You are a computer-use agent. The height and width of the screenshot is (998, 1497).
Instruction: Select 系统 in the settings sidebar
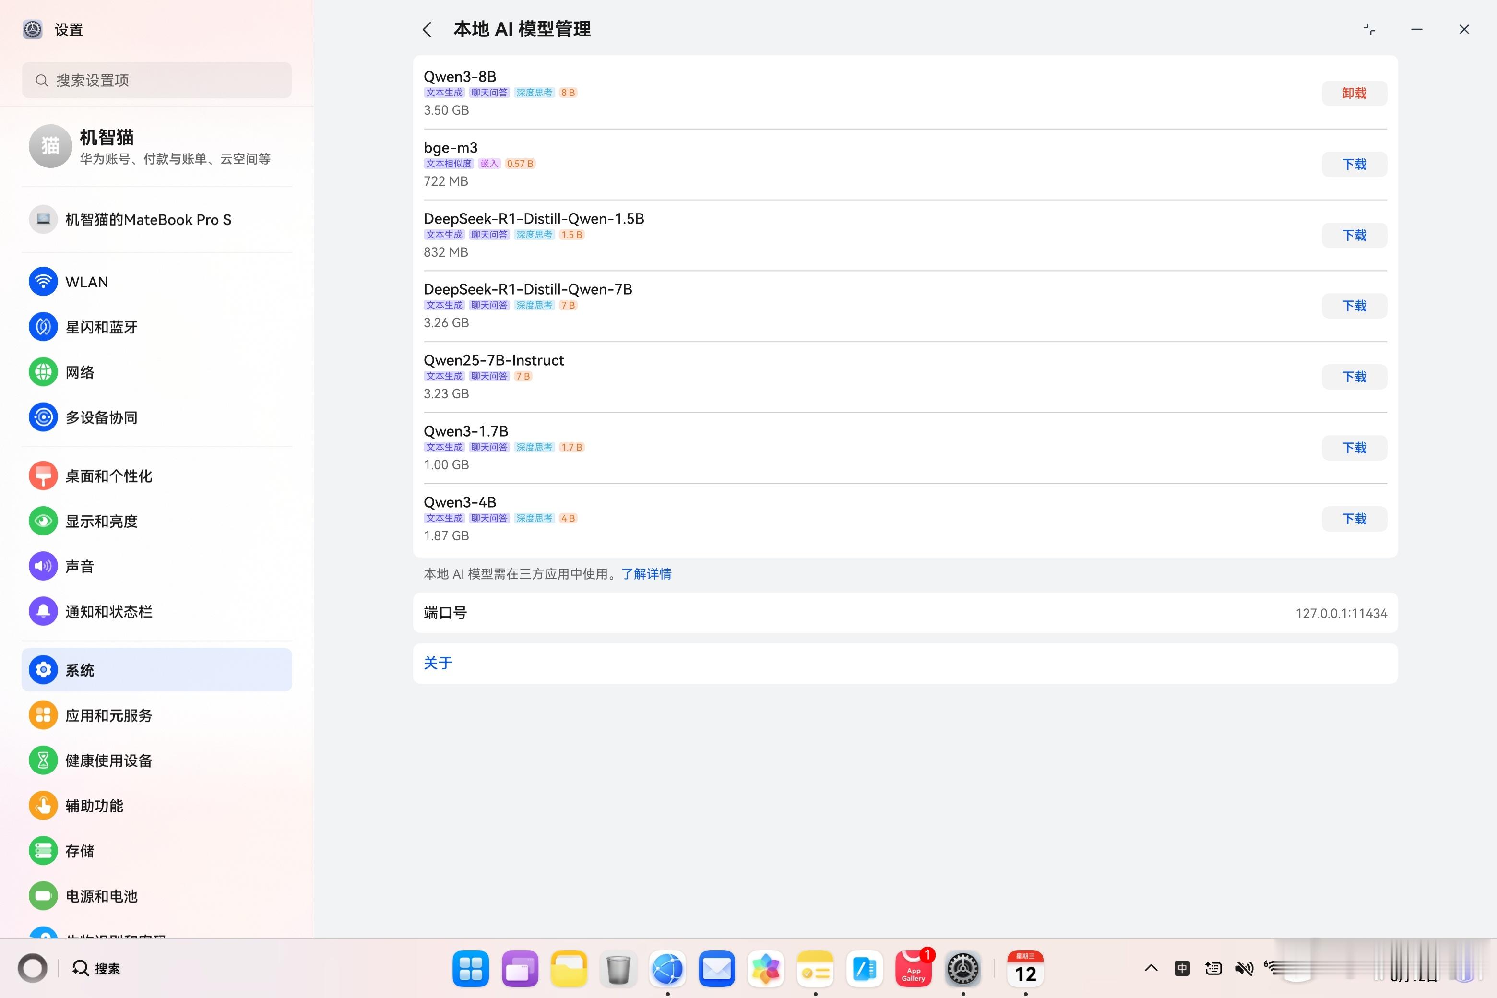tap(156, 670)
